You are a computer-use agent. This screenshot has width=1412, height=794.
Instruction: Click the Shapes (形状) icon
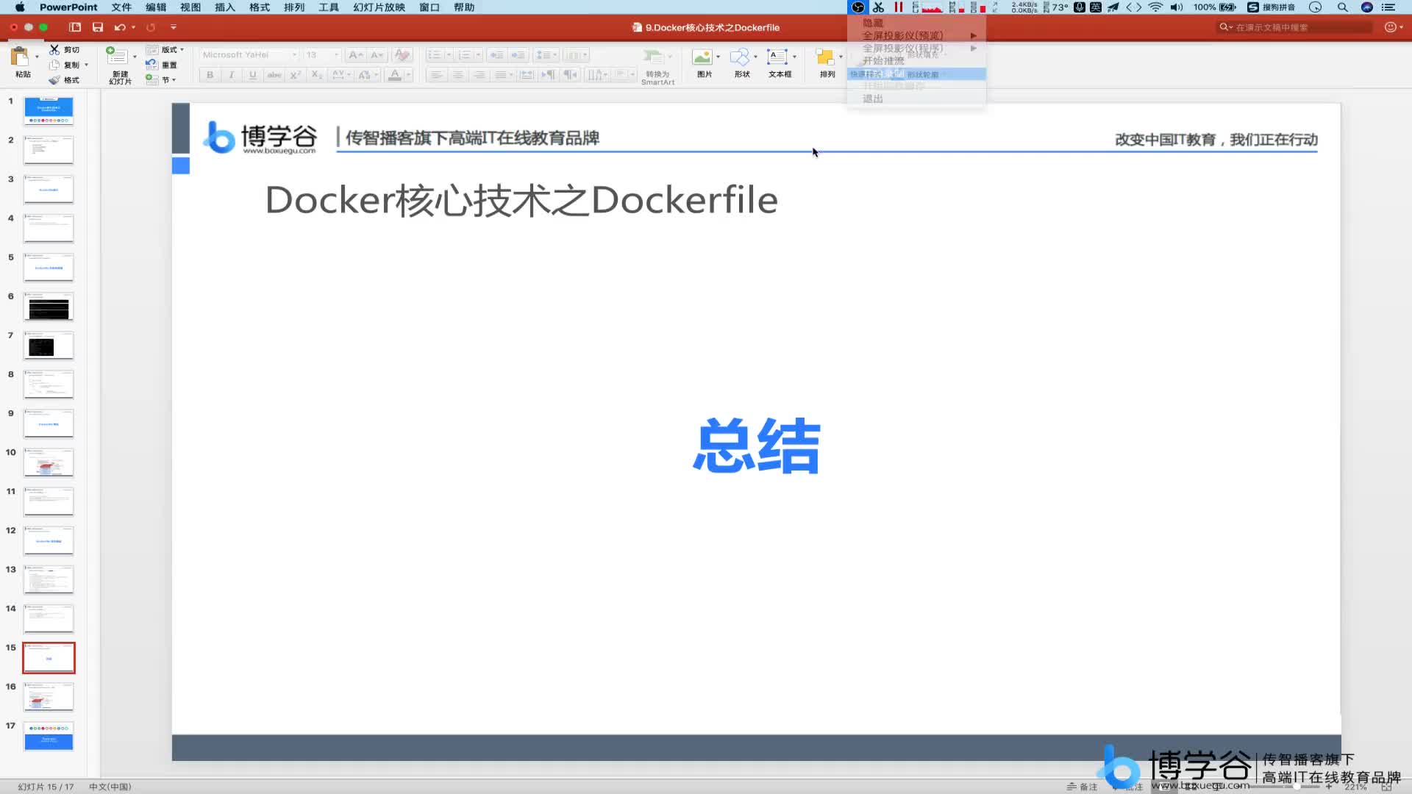(740, 57)
